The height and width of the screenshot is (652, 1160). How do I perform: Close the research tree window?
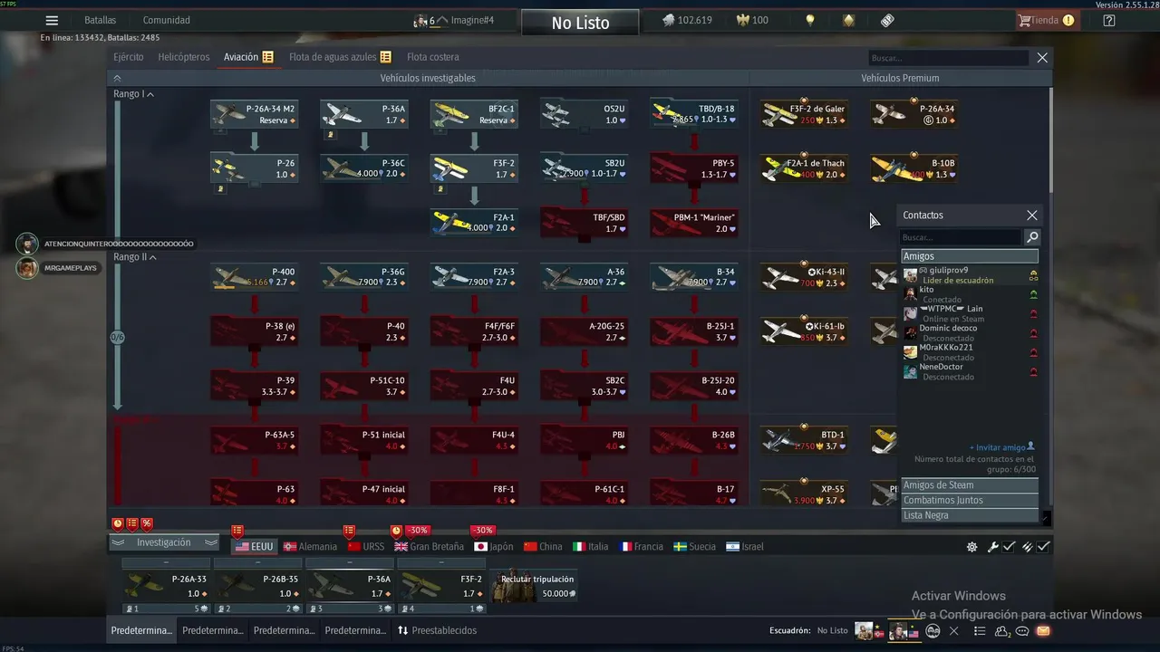pos(1042,58)
